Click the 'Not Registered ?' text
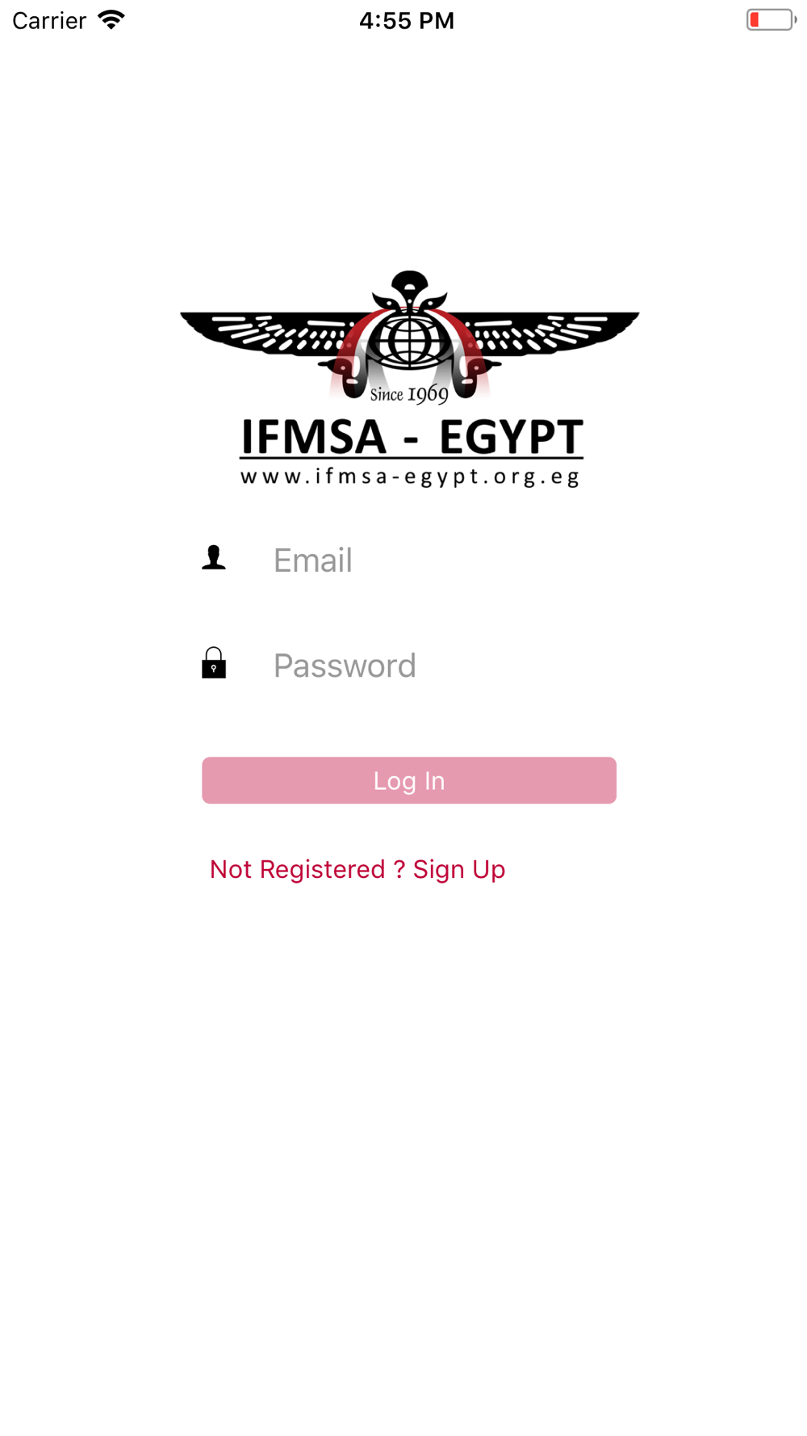Screen dimensions: 807x1436 click(x=307, y=869)
